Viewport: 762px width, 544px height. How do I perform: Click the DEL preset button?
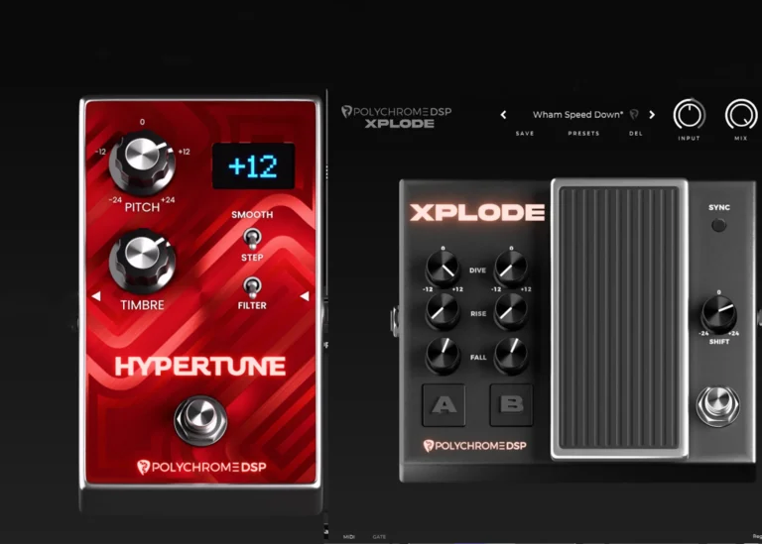tap(636, 134)
